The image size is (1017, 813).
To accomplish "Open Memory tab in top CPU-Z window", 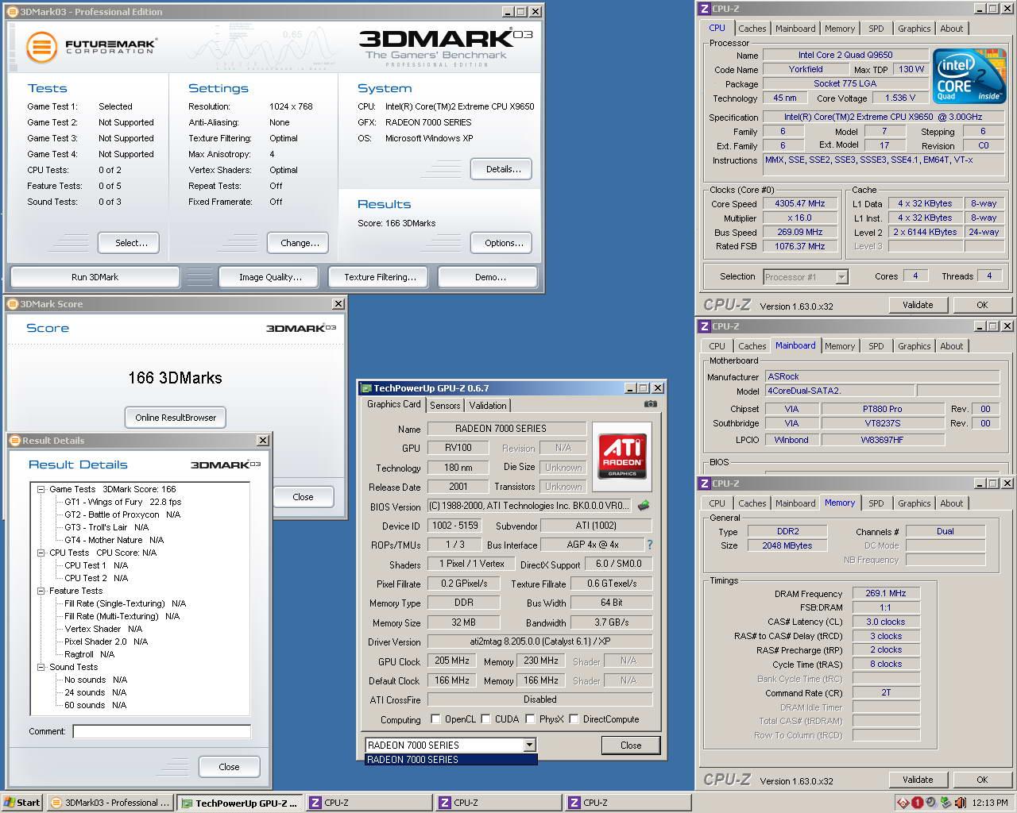I will pos(839,29).
